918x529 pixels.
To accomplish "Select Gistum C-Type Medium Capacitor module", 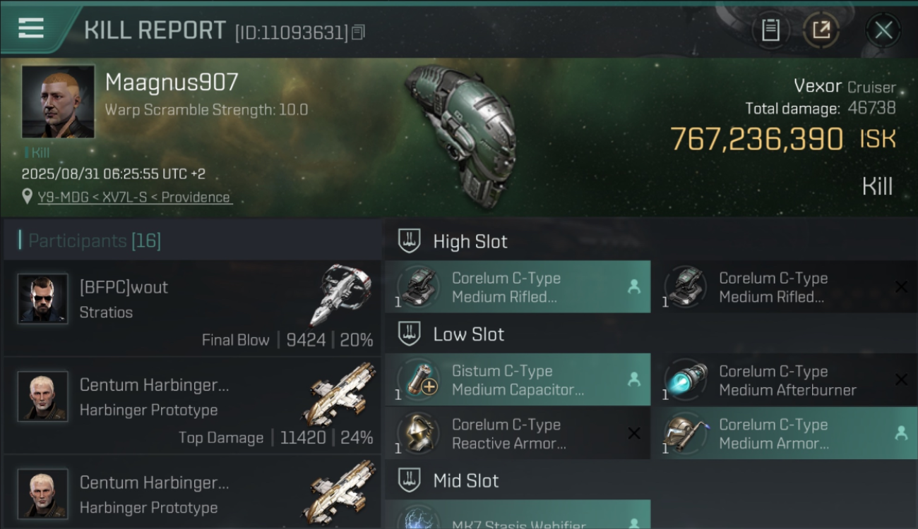I will (518, 380).
